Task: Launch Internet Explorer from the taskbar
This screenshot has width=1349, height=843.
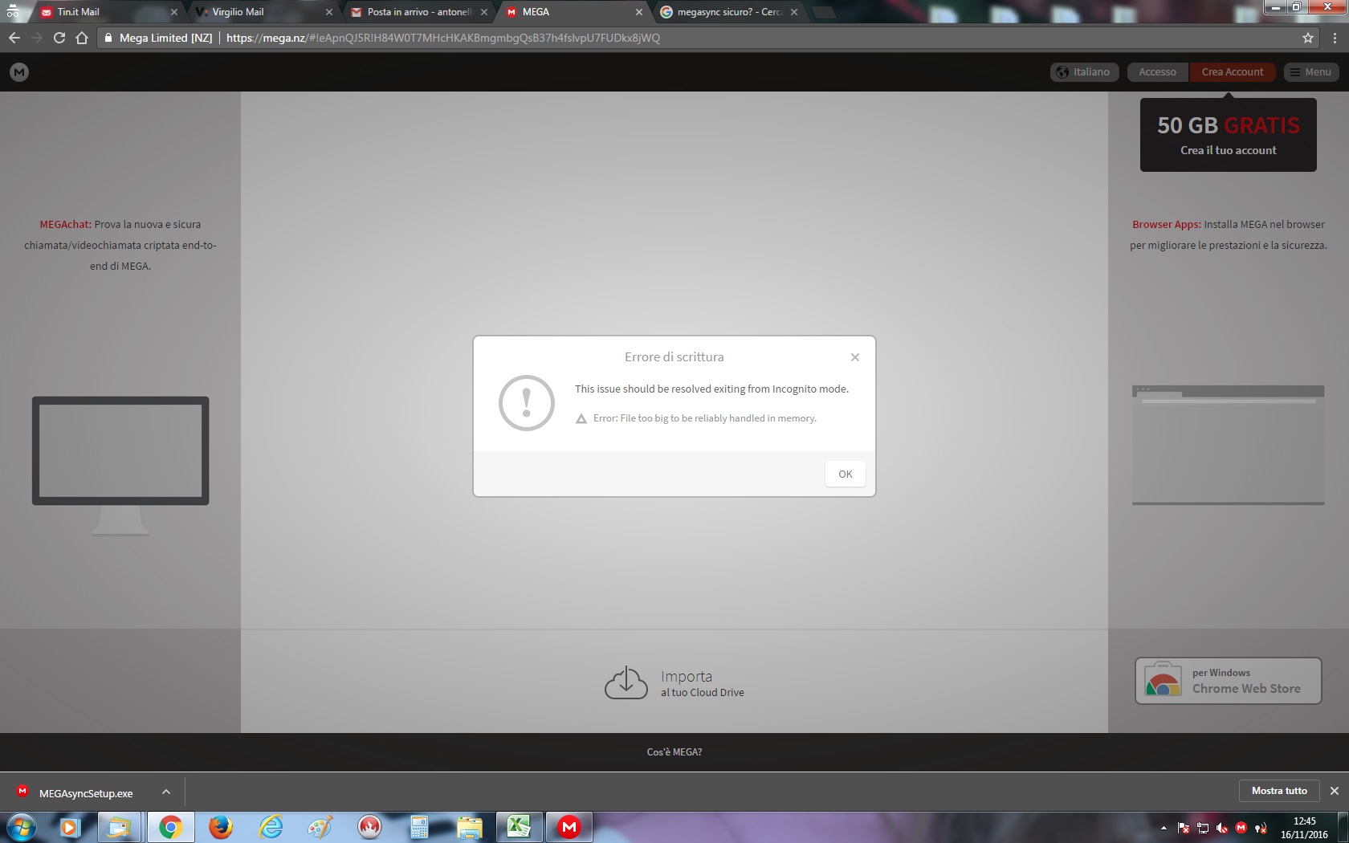Action: (271, 827)
